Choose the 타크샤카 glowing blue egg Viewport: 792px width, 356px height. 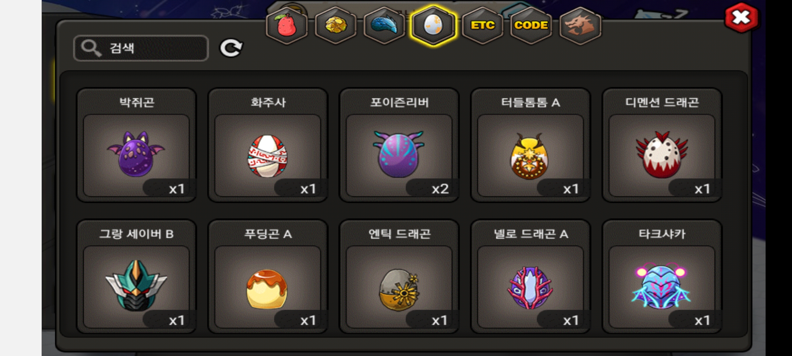[x=662, y=277]
